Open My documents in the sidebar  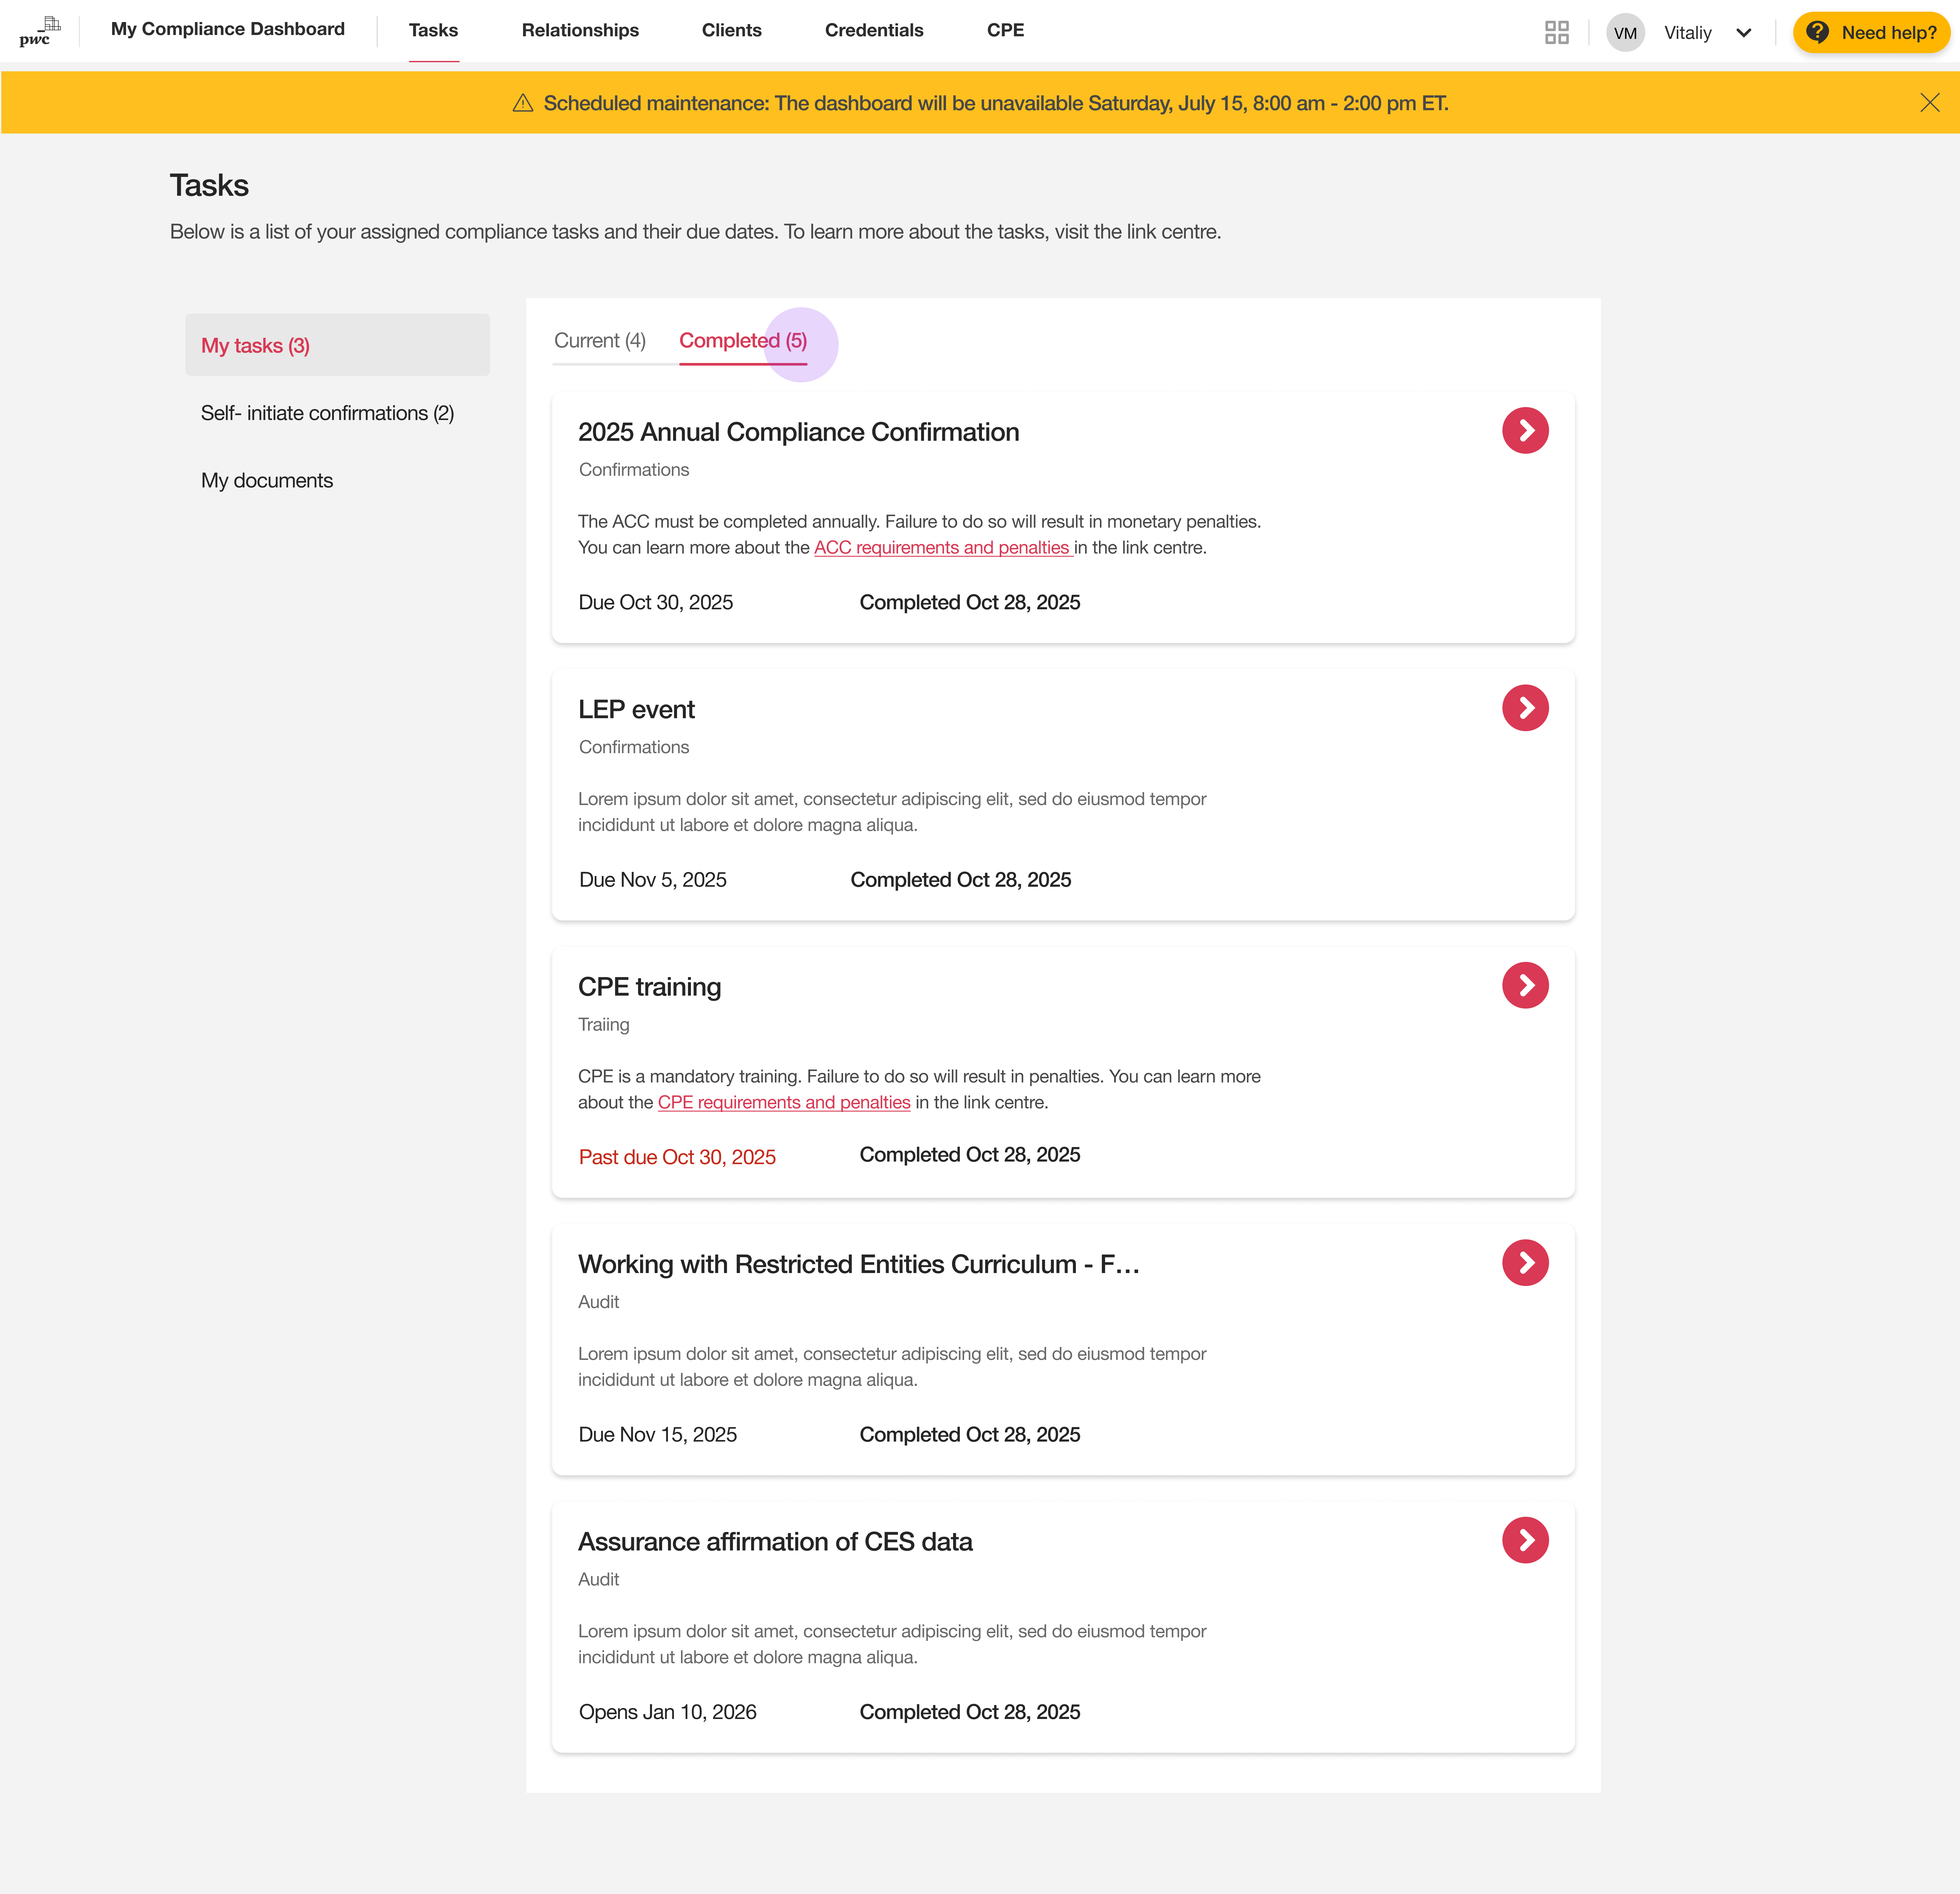click(x=267, y=480)
